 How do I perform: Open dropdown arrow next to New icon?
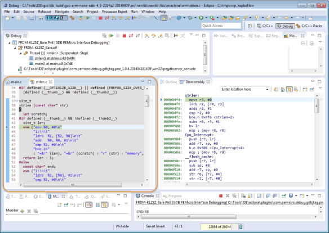(12, 18)
